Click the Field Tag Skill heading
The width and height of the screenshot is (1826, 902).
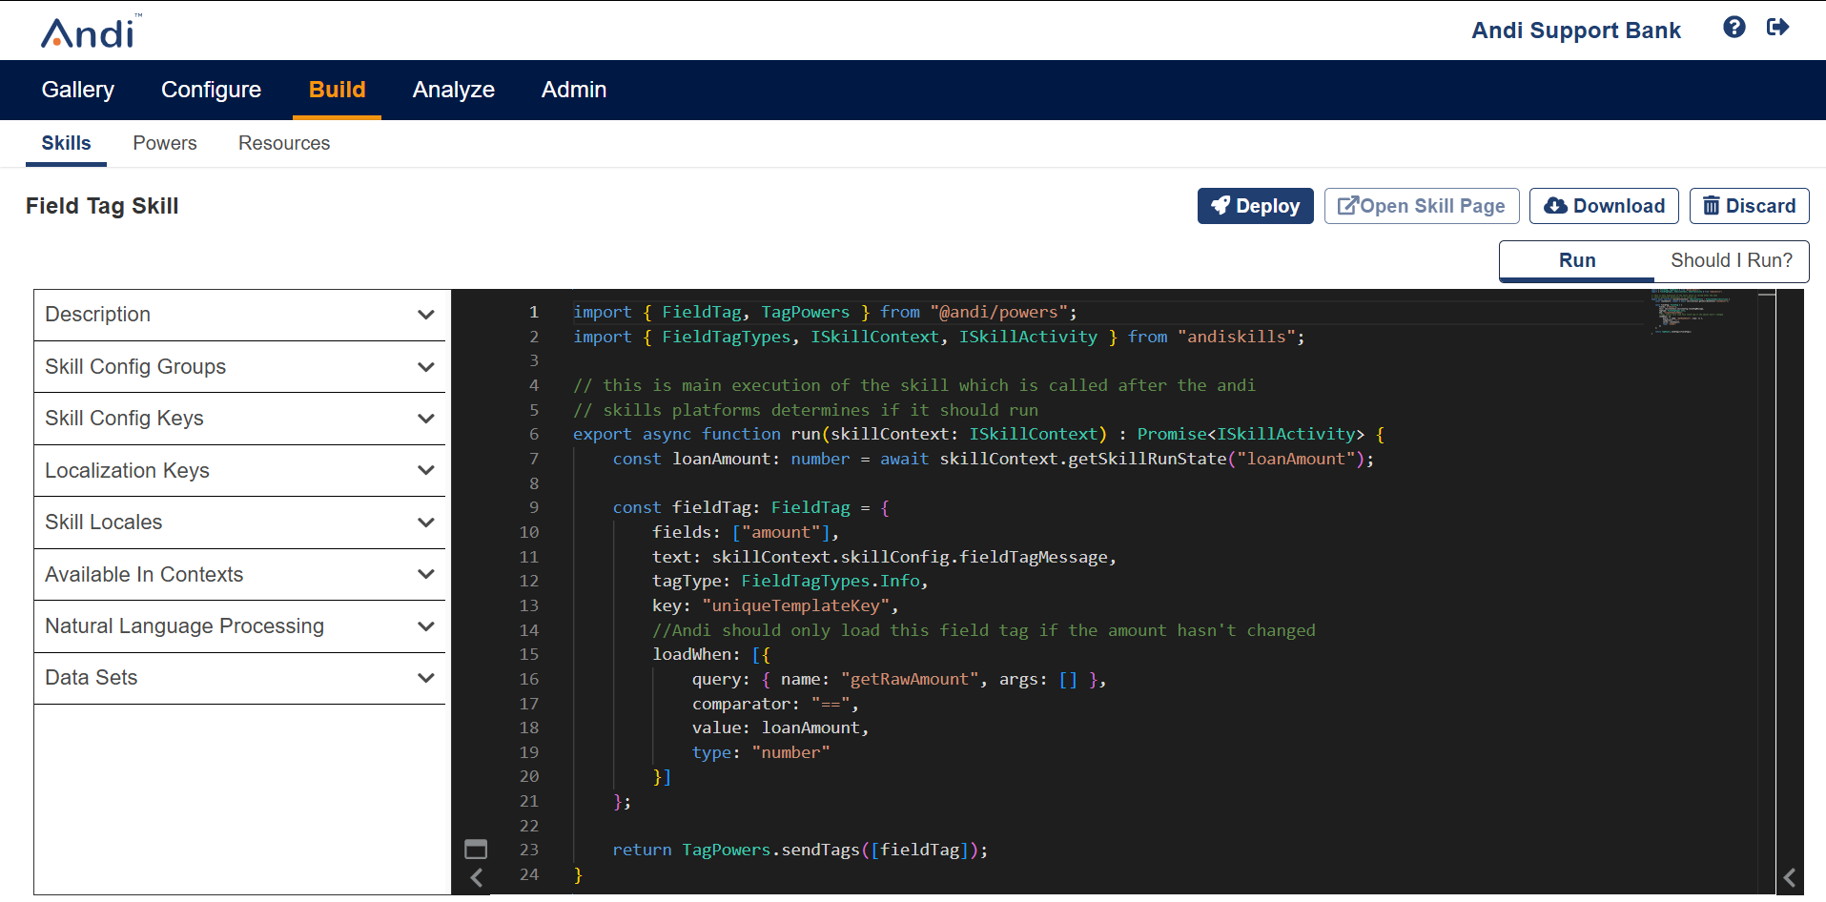click(102, 206)
